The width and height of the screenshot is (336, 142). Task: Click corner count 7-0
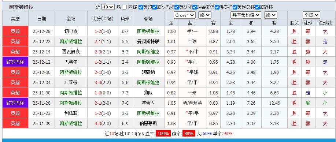125,103
